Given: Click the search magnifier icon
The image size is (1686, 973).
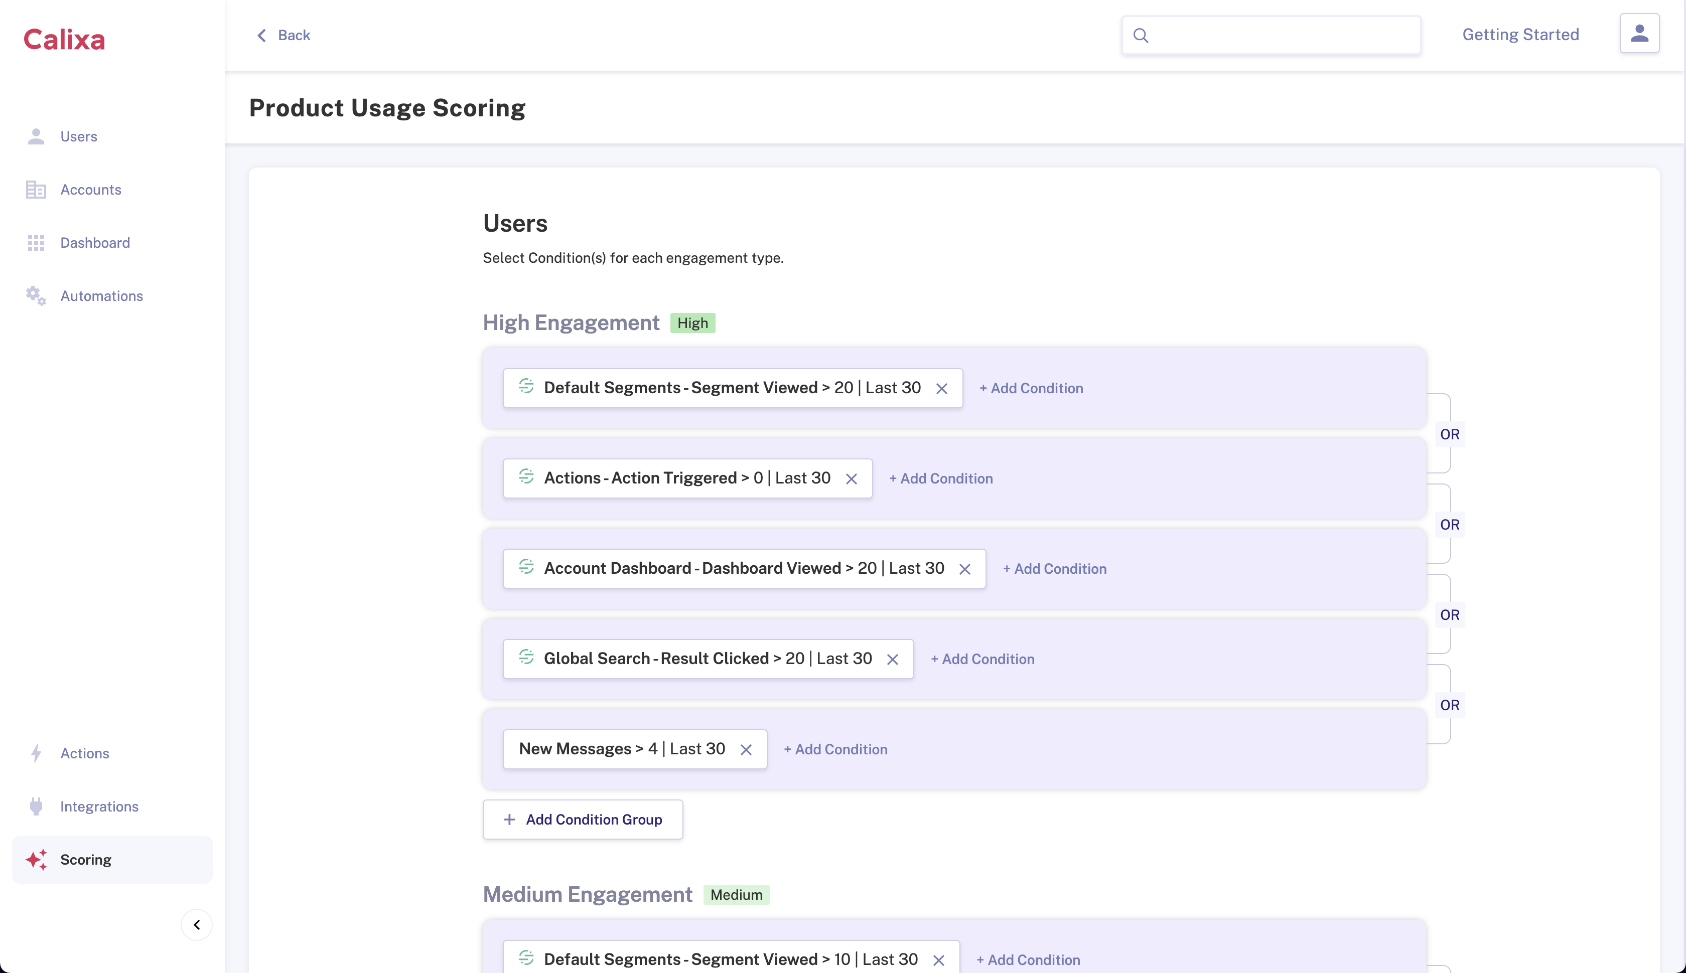Looking at the screenshot, I should [1141, 36].
